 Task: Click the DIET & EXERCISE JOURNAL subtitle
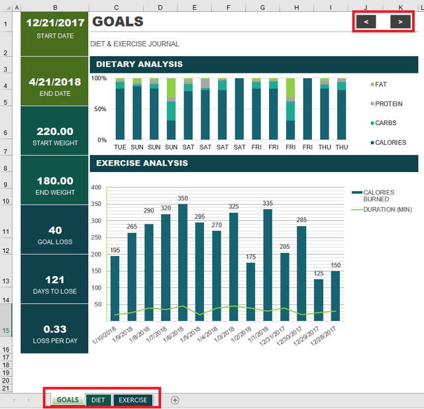[134, 44]
